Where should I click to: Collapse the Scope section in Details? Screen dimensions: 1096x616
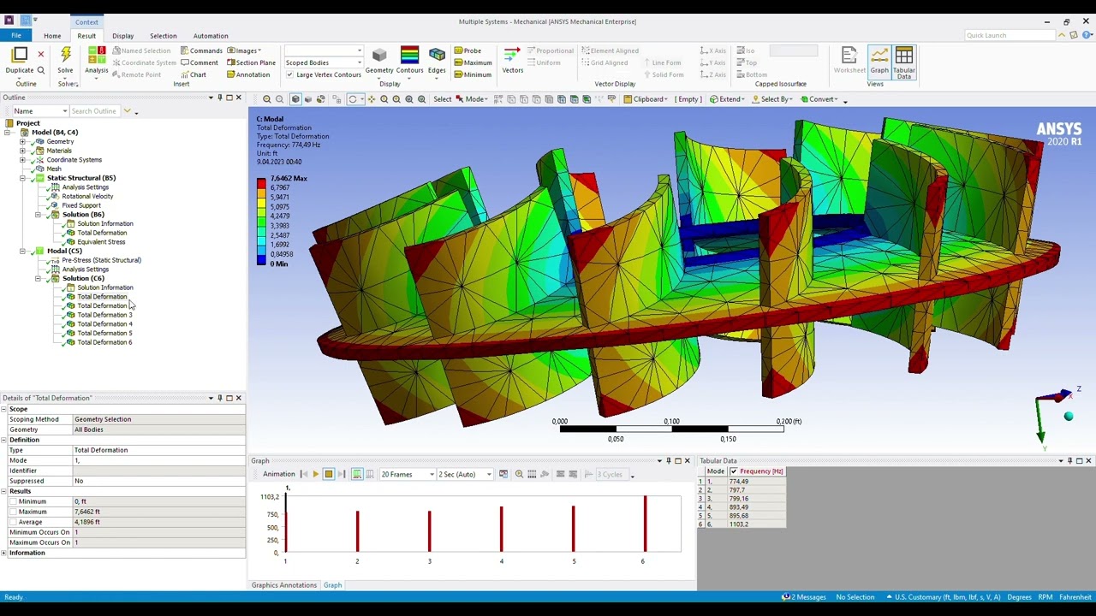(4, 409)
